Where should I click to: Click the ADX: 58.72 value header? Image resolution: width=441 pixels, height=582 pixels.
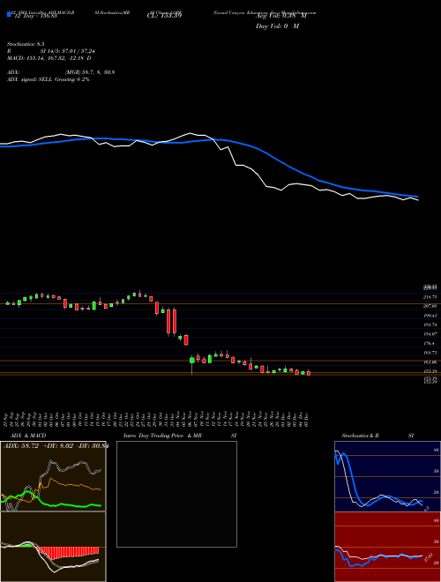21,446
